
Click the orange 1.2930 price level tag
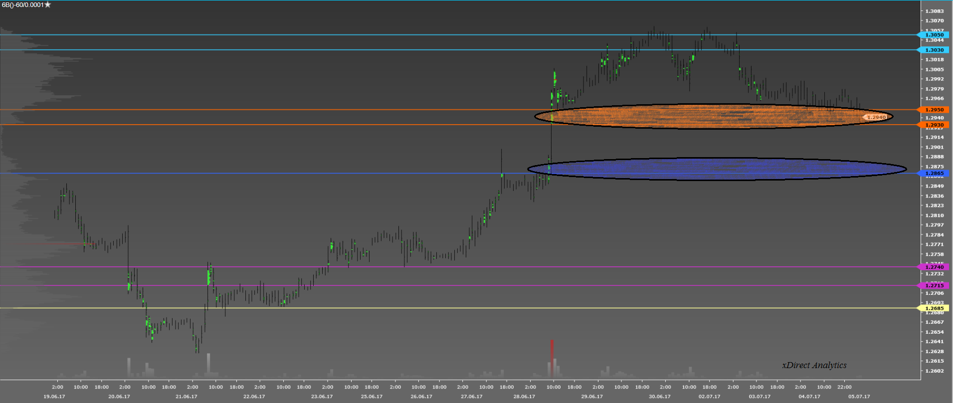click(x=934, y=125)
